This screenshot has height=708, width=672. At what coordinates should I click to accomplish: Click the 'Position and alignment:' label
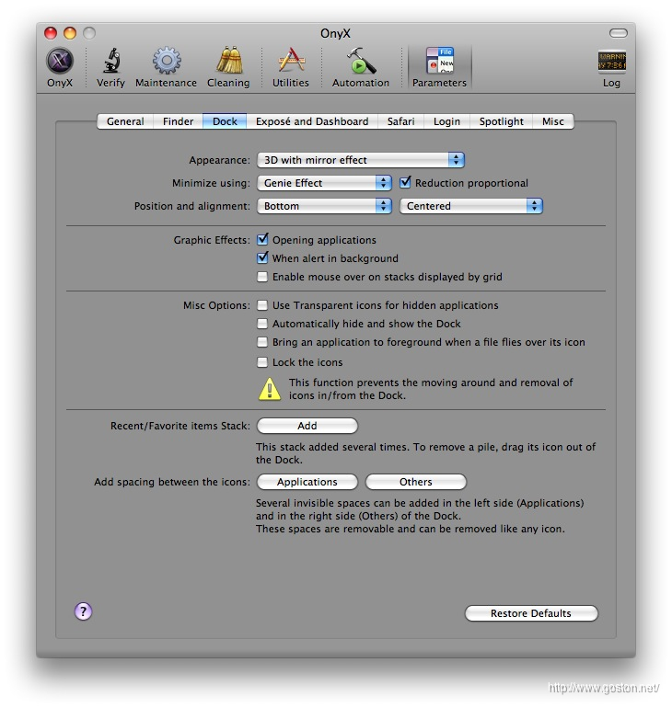[192, 206]
